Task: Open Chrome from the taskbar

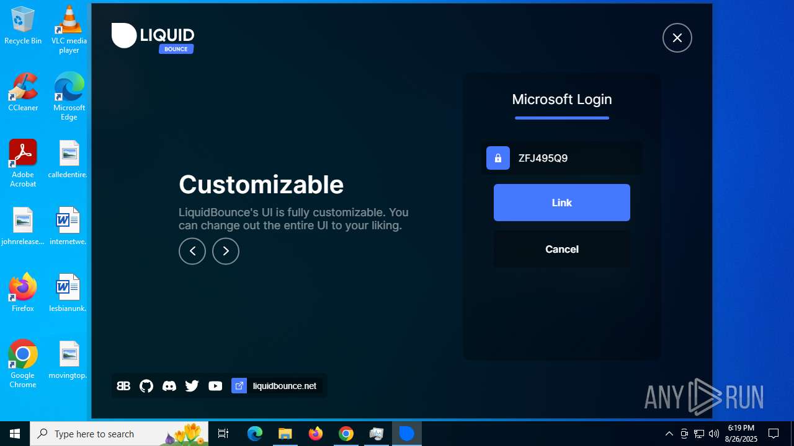Action: click(x=346, y=434)
